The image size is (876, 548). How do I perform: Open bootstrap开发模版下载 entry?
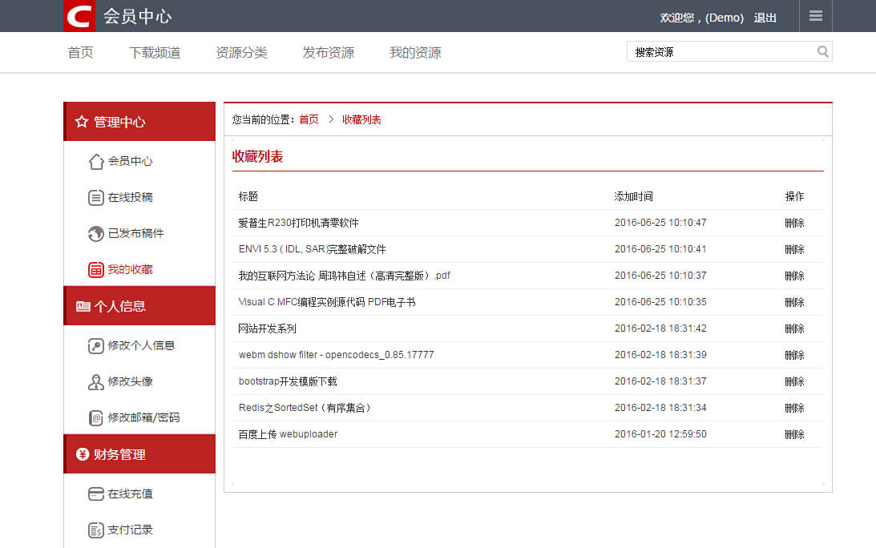(x=288, y=381)
